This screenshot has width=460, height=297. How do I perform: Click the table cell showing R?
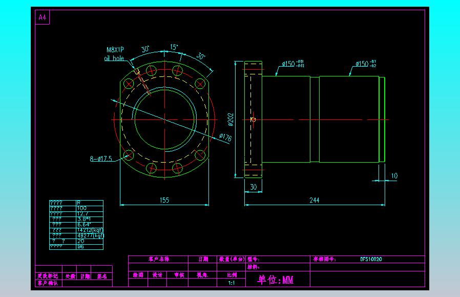pos(90,203)
